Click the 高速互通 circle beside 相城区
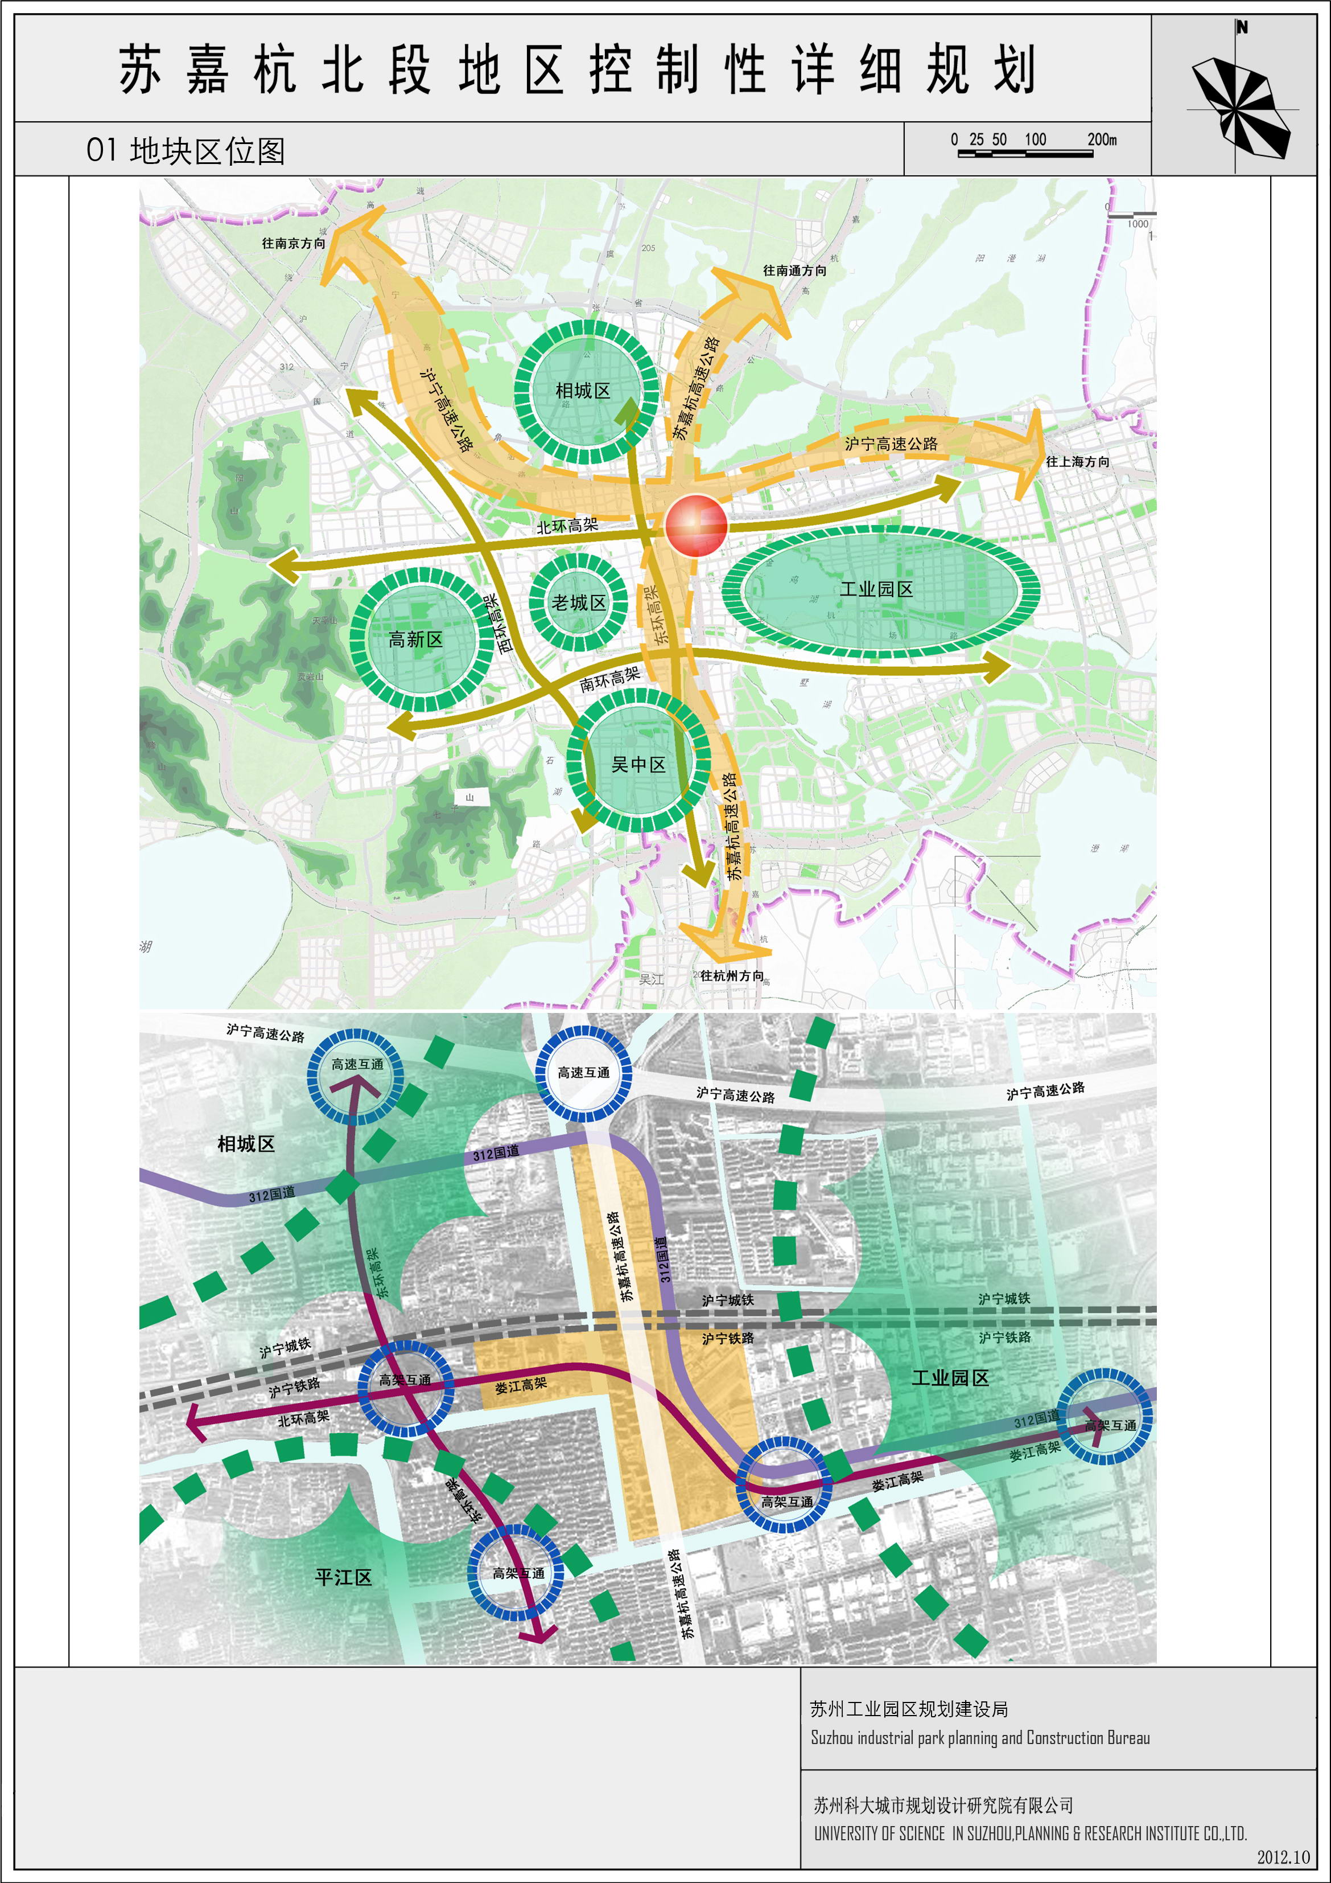 coord(357,1075)
